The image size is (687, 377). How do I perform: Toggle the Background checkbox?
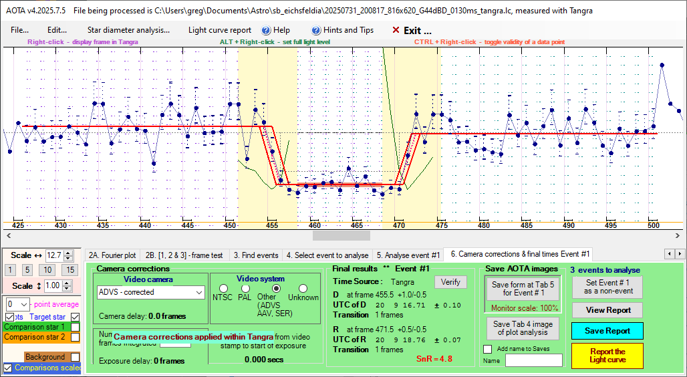[x=76, y=357]
